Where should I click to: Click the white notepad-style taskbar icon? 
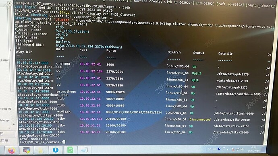(84, 150)
